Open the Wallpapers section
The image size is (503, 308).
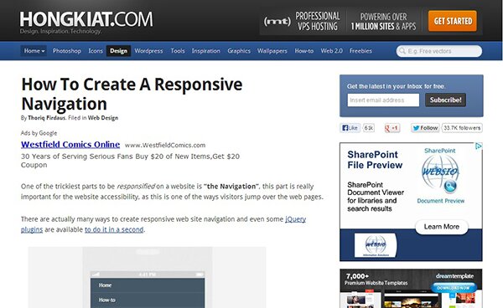click(272, 51)
